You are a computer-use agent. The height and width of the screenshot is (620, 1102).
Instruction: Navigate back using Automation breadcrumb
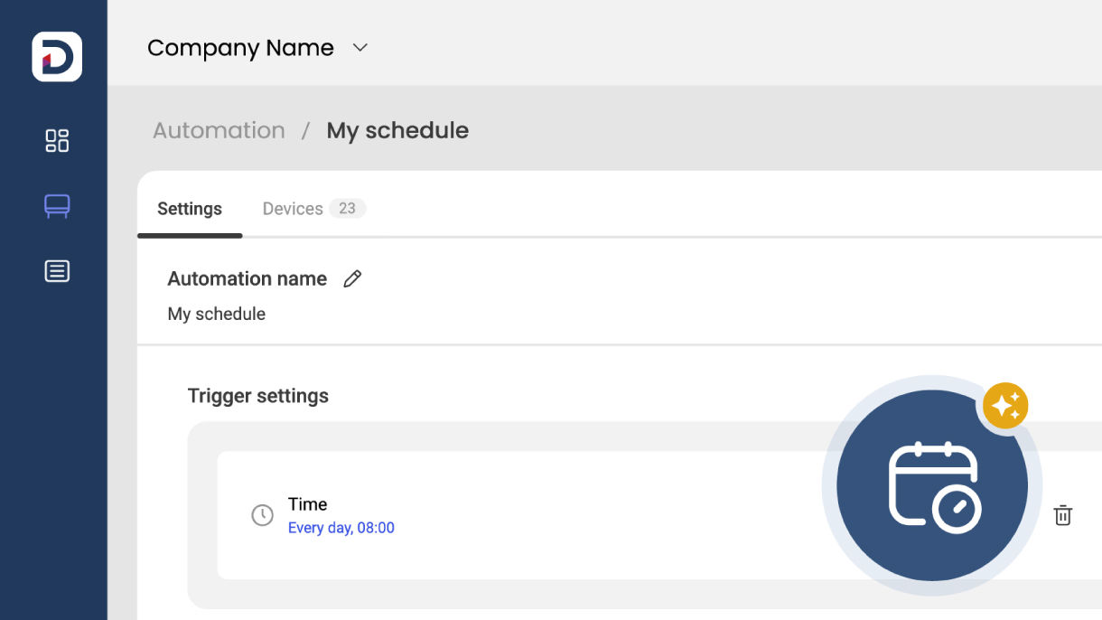tap(218, 130)
